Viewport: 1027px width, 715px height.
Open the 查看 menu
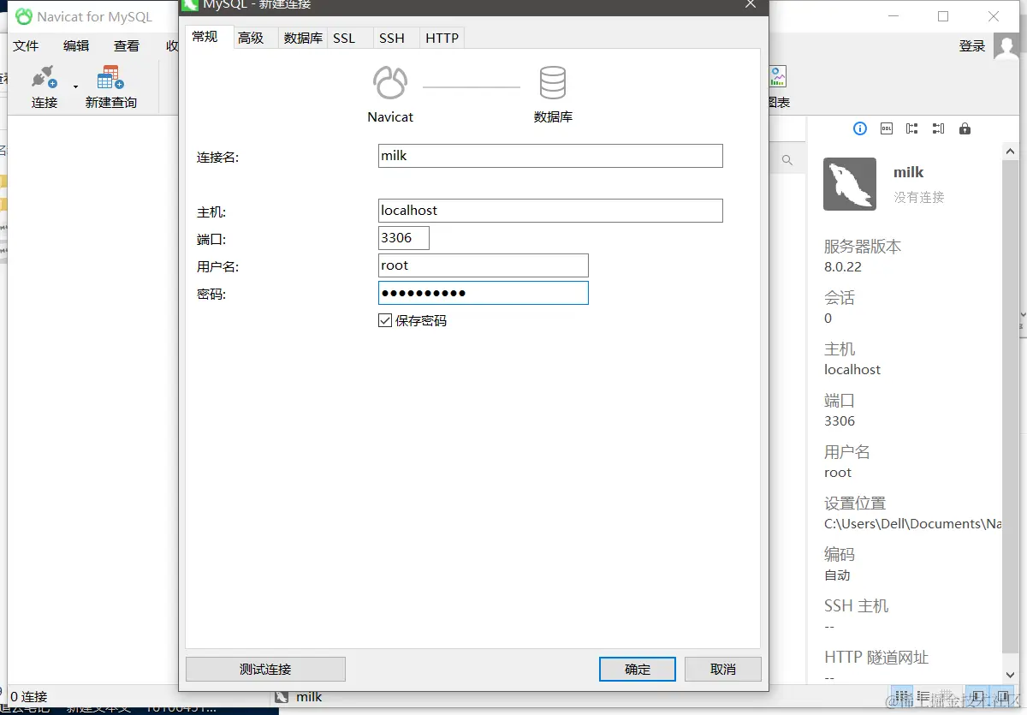(x=127, y=46)
